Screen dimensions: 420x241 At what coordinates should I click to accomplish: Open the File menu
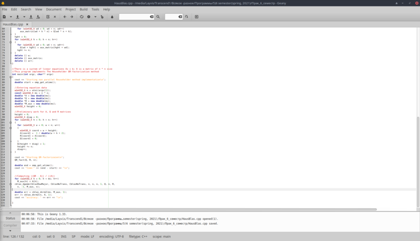[x=5, y=9]
